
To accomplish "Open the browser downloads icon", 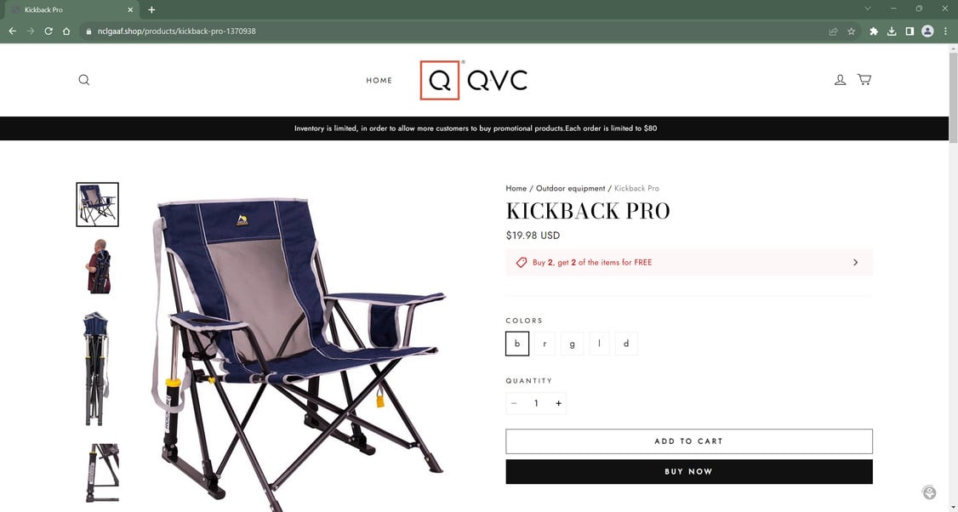I will pyautogui.click(x=892, y=31).
